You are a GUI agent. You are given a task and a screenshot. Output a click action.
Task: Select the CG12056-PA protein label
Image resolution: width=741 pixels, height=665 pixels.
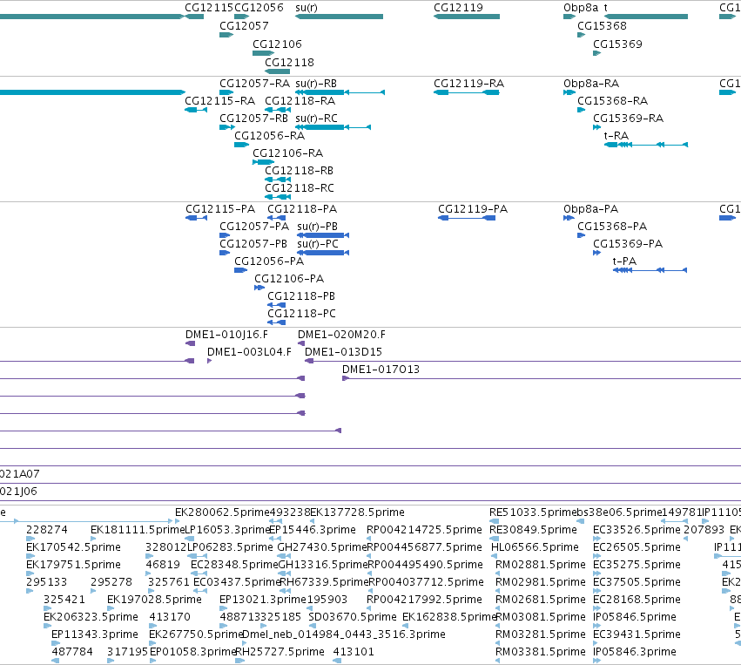[x=269, y=261]
